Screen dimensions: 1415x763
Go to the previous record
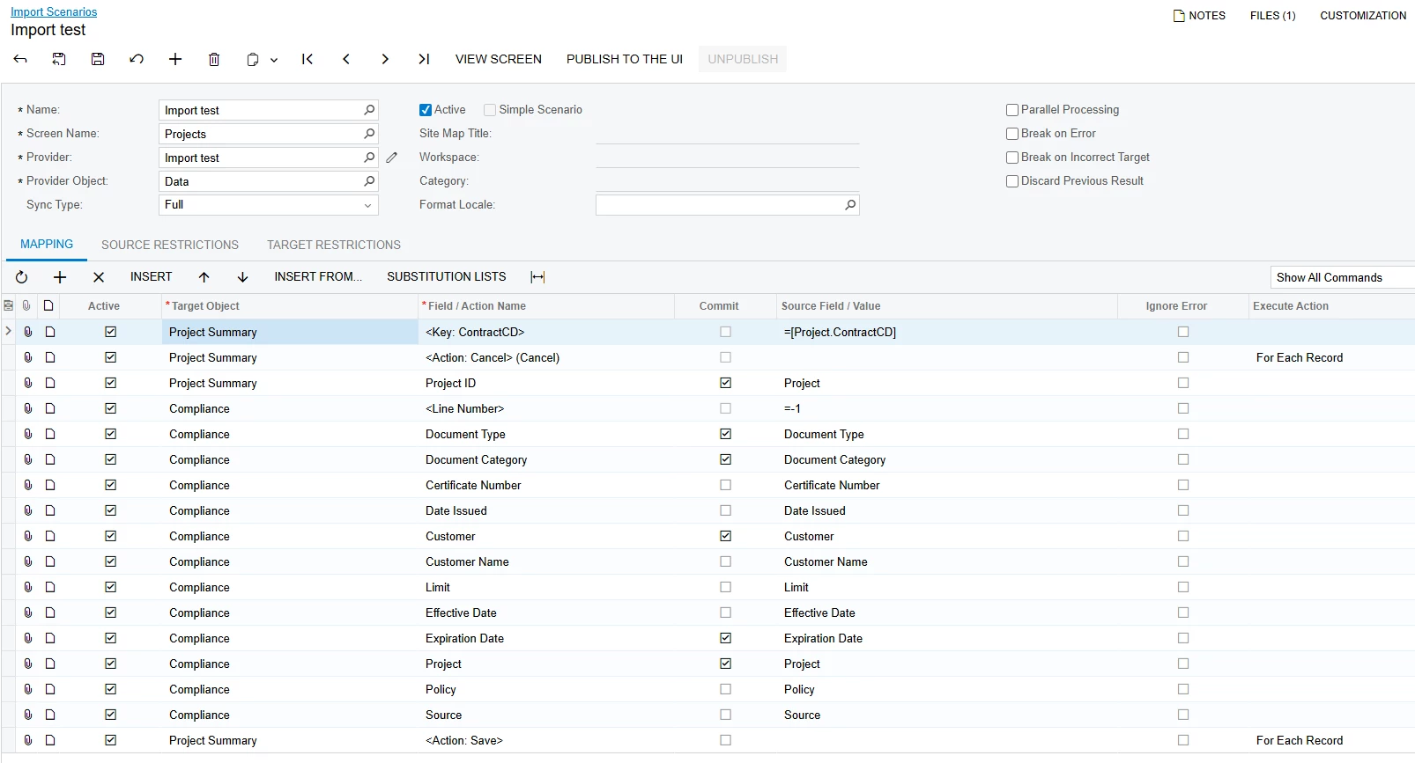coord(346,59)
